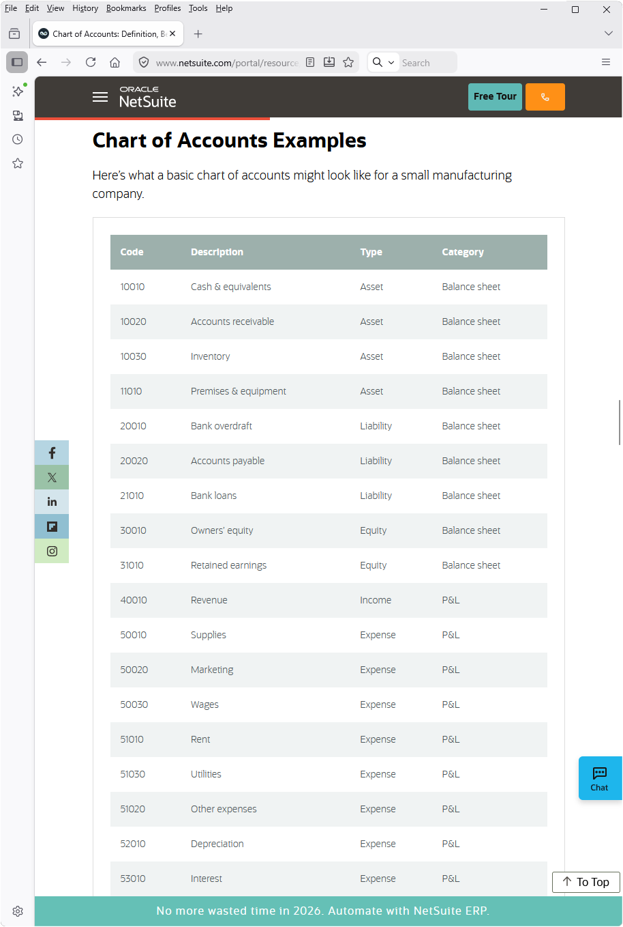623x927 pixels.
Task: Open the Instagram share icon
Action: pyautogui.click(x=52, y=551)
